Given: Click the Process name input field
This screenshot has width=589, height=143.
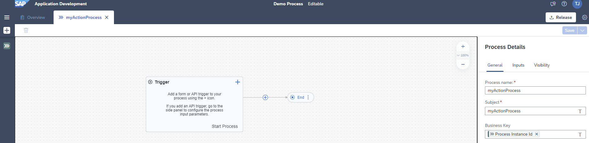Looking at the screenshot, I should click(535, 90).
